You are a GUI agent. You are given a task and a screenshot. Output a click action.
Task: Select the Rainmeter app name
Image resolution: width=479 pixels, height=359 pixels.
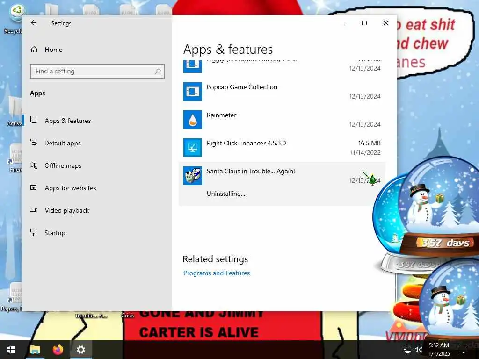click(x=221, y=115)
